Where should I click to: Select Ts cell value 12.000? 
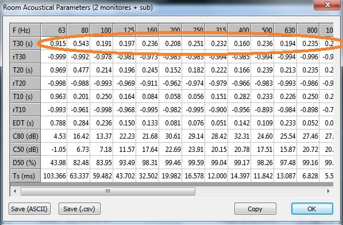(217, 176)
